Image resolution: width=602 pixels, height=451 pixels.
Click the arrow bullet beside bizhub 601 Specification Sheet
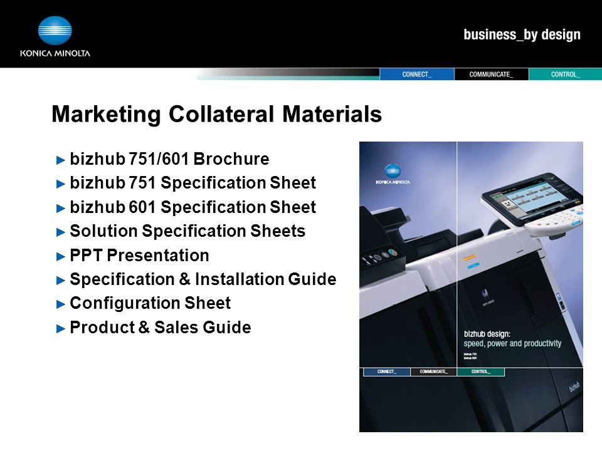[61, 208]
